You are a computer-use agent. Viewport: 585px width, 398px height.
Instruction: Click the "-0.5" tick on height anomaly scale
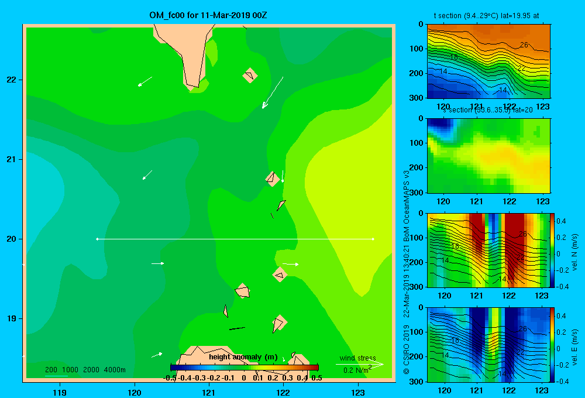click(x=170, y=378)
